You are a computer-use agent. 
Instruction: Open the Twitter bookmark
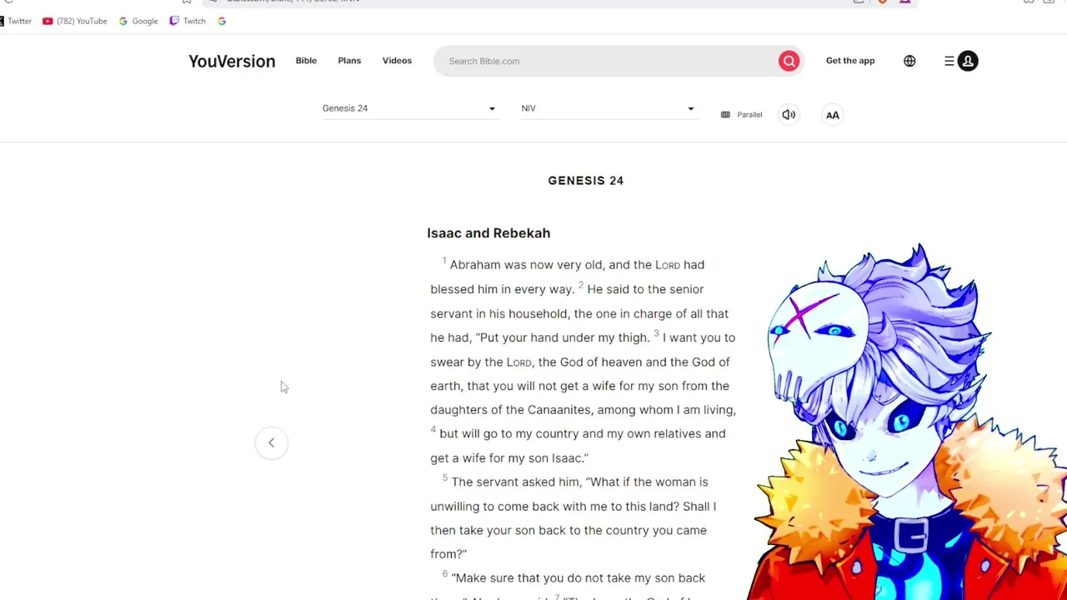pyautogui.click(x=16, y=21)
